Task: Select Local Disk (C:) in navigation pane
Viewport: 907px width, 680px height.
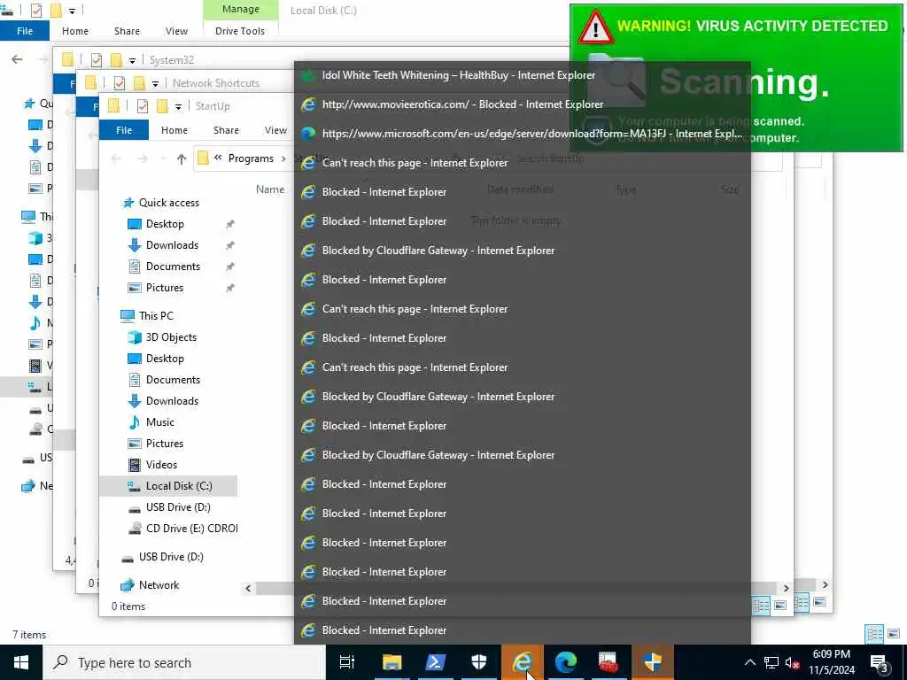Action: click(169, 486)
